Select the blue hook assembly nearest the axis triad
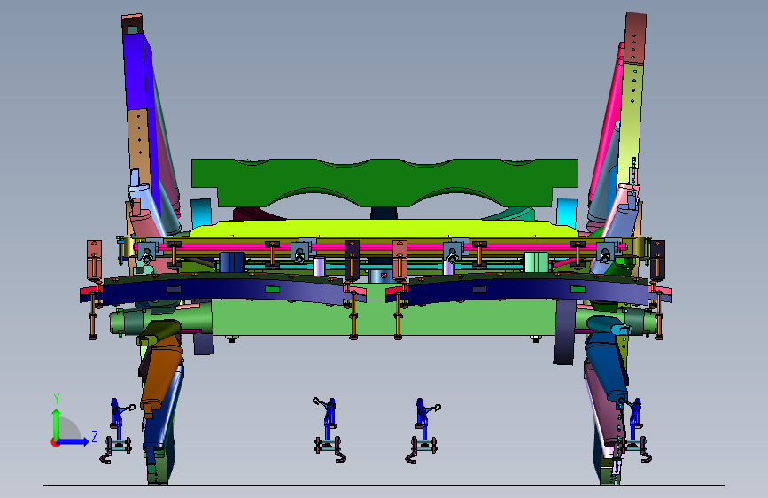This screenshot has width=768, height=498. (118, 431)
